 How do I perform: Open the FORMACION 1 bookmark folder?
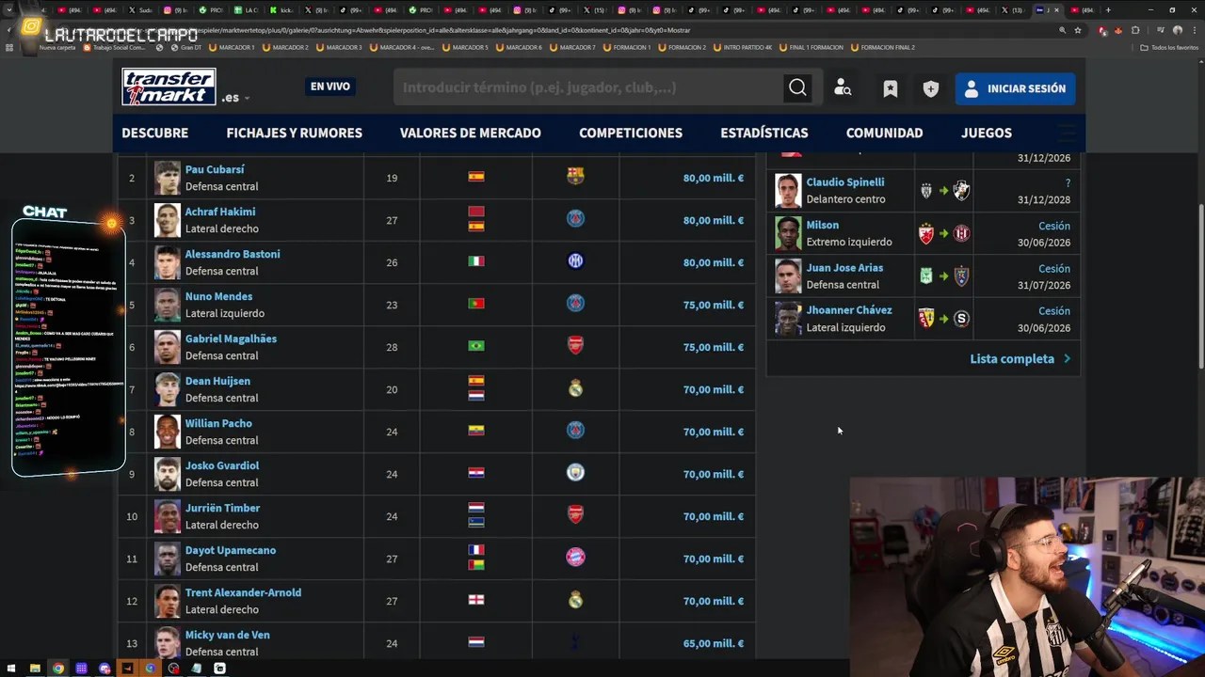tap(627, 47)
